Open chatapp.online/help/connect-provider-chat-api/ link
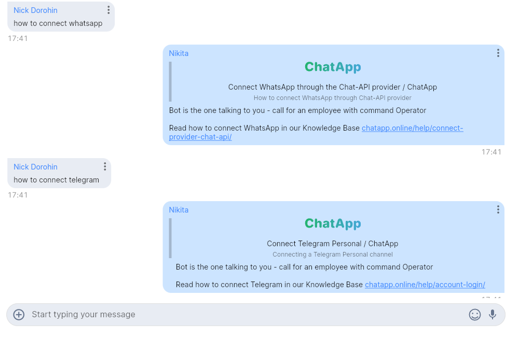The height and width of the screenshot is (338, 519). [x=412, y=129]
